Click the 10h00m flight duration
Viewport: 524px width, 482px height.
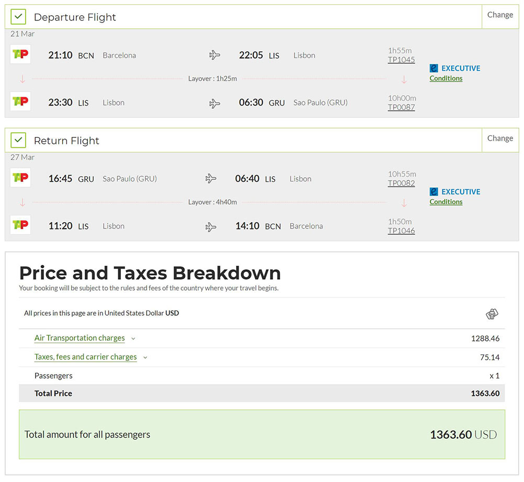[402, 98]
